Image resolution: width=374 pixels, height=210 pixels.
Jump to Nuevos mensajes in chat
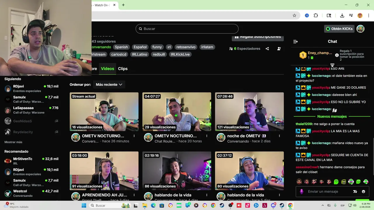point(332,116)
